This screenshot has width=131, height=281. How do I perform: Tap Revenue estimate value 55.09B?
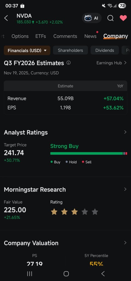pos(65,99)
